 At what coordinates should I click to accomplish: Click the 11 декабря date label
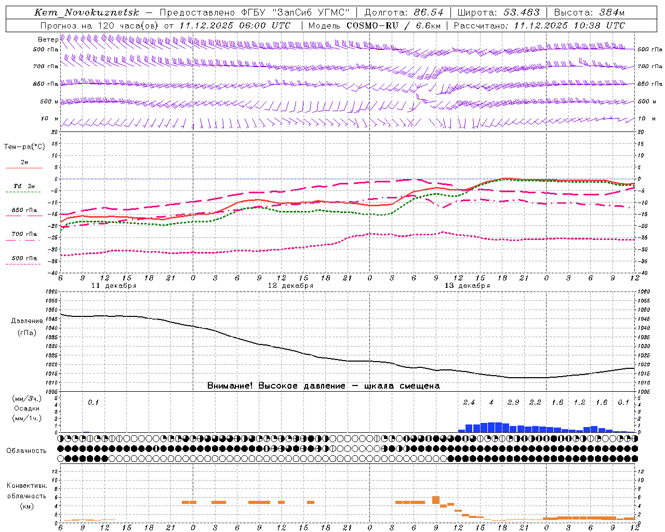pyautogui.click(x=114, y=286)
